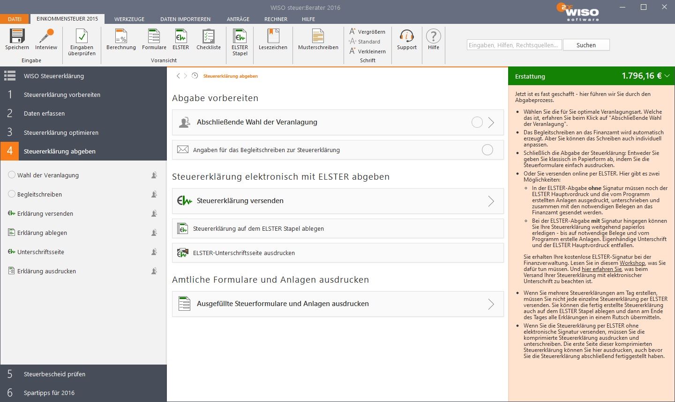
Task: Click ELSTER-Unterschriftsseite ausdrucken
Action: click(x=338, y=253)
